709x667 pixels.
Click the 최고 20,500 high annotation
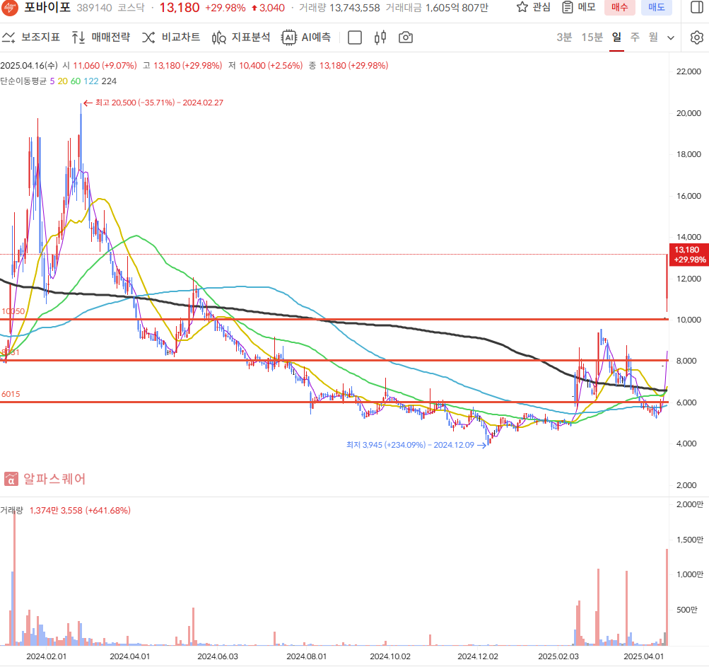point(153,103)
